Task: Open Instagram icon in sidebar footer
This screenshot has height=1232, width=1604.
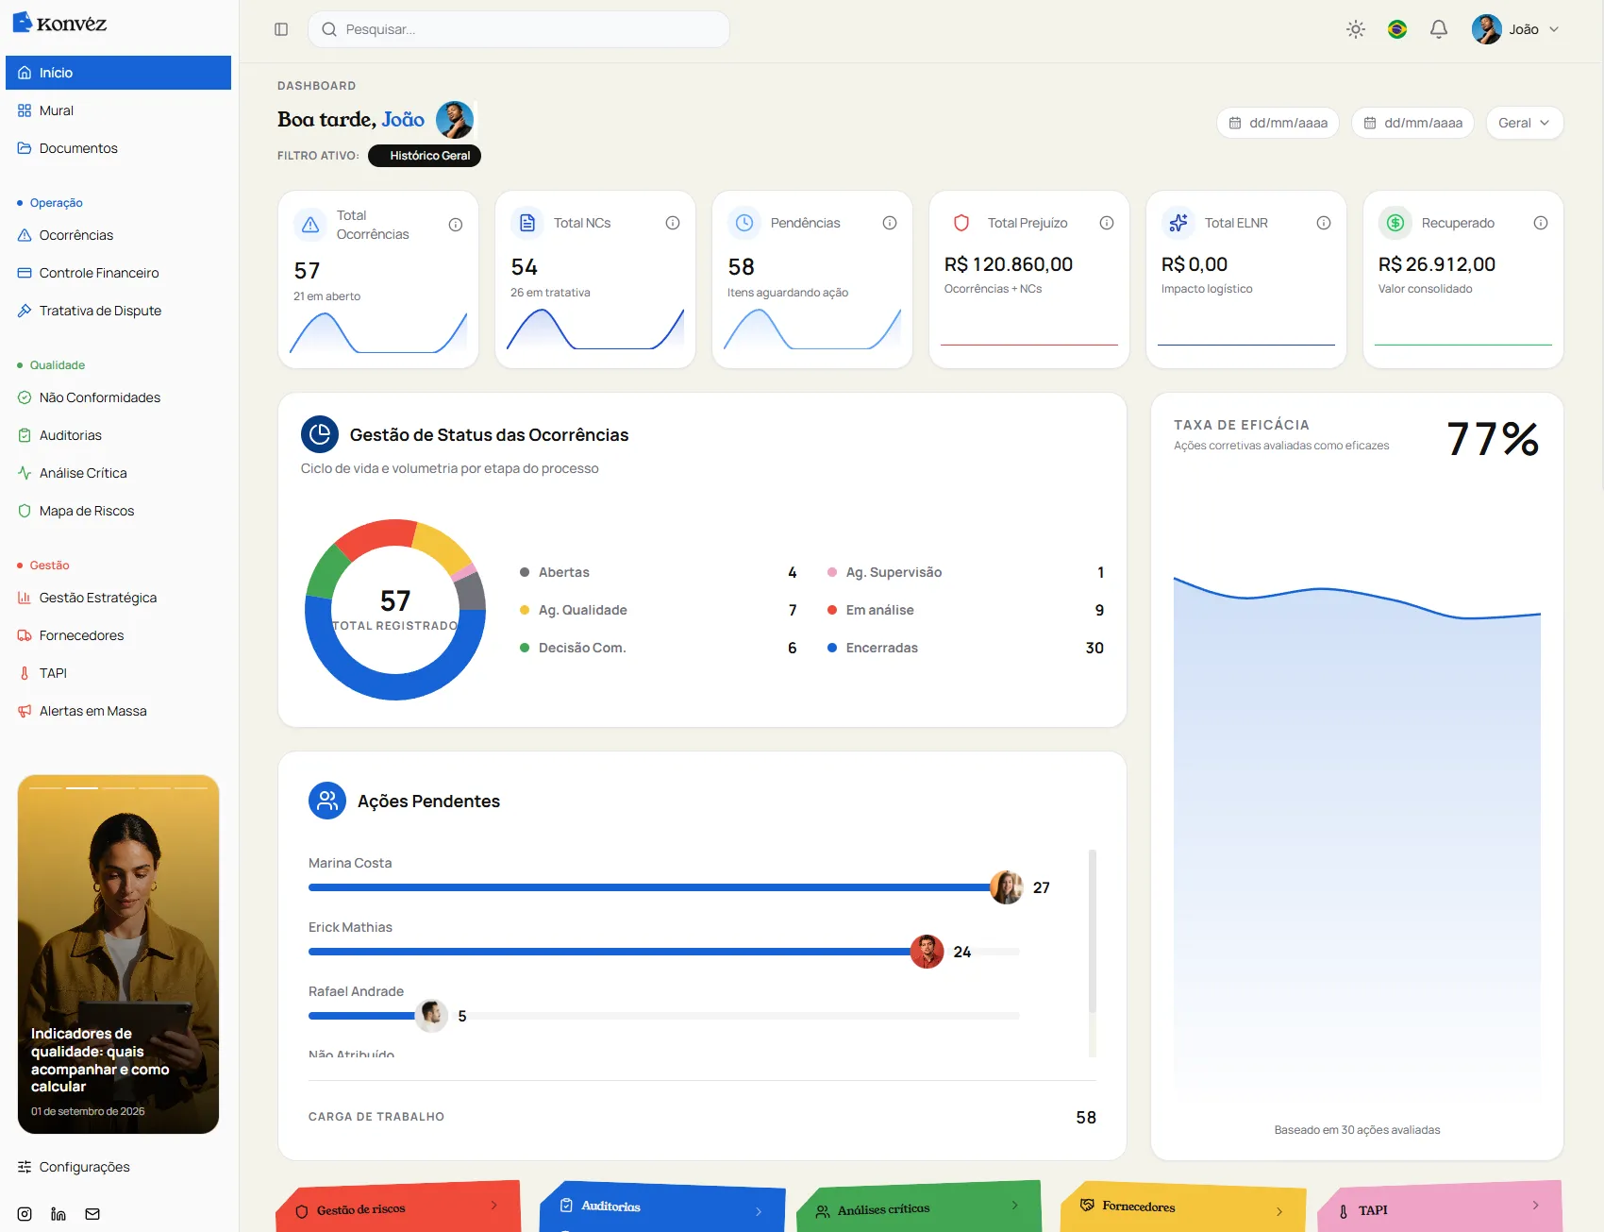Action: (25, 1214)
